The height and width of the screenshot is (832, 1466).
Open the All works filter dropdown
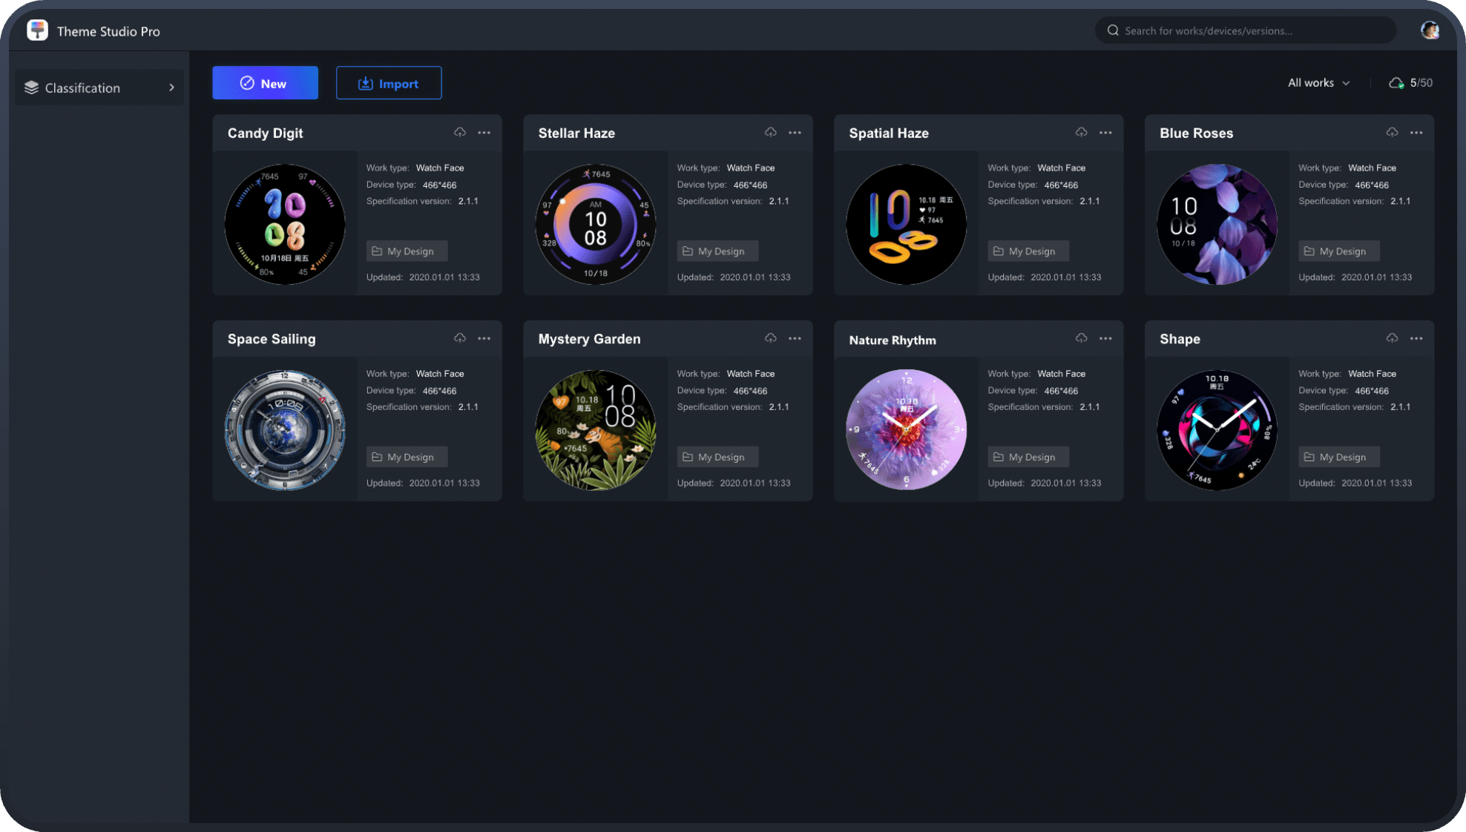1318,82
